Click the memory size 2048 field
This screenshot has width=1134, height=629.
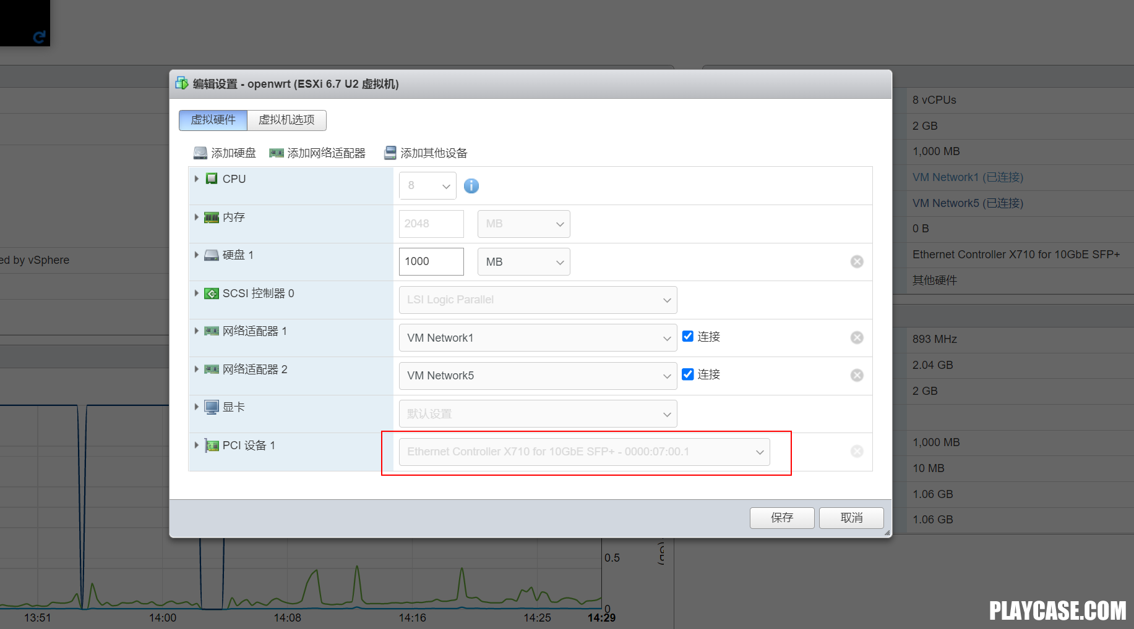tap(431, 224)
